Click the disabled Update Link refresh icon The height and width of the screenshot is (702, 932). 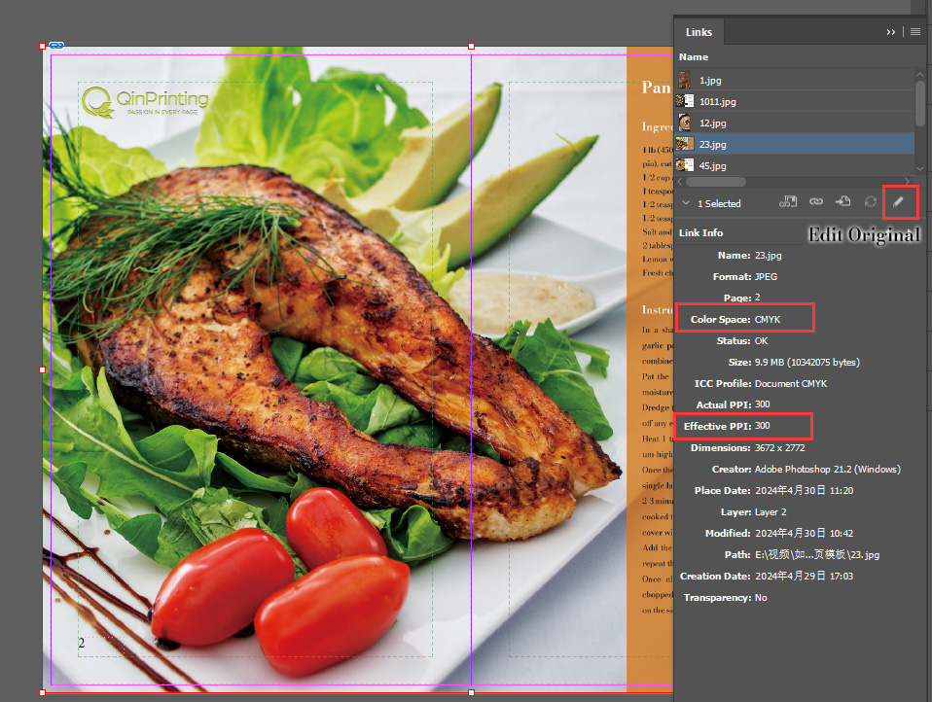[x=870, y=202]
